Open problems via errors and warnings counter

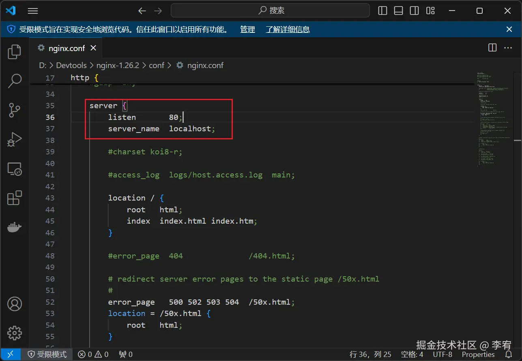(93, 355)
